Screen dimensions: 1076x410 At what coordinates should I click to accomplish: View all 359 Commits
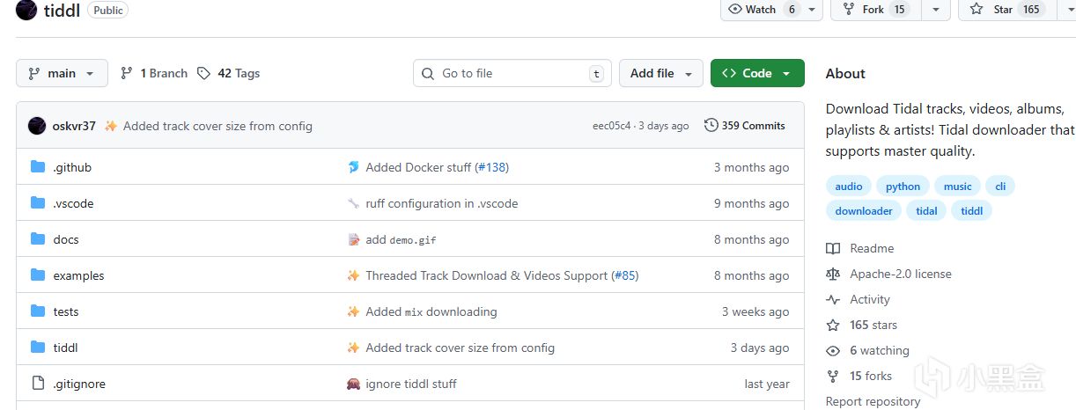coord(753,126)
